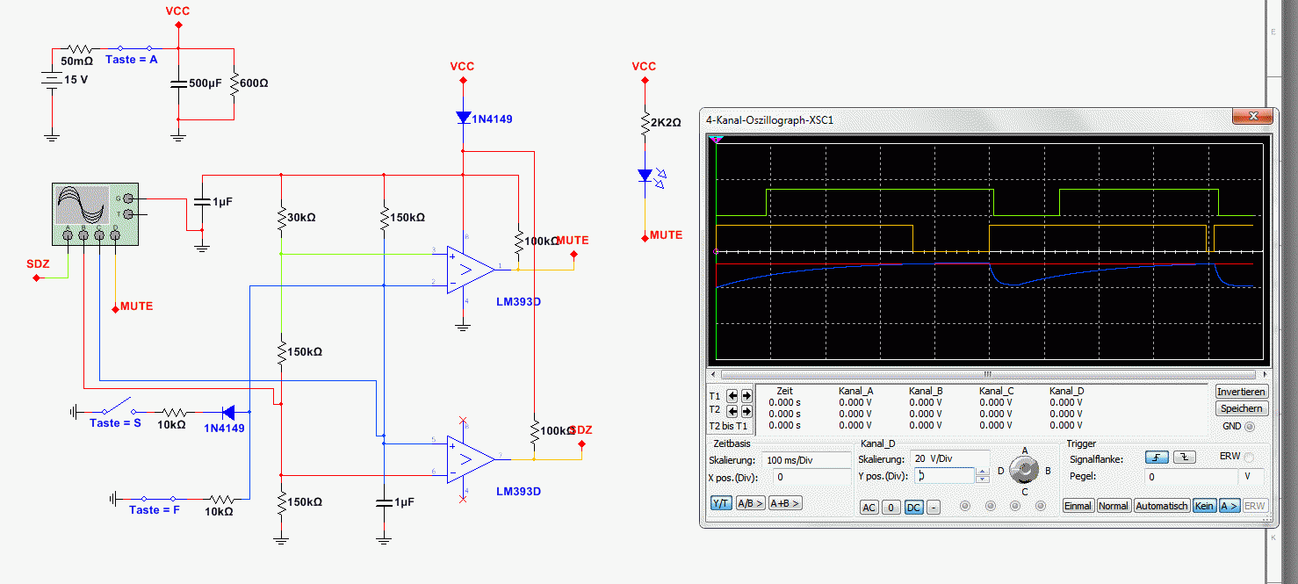Select the 2K2Ω resistor

click(645, 122)
